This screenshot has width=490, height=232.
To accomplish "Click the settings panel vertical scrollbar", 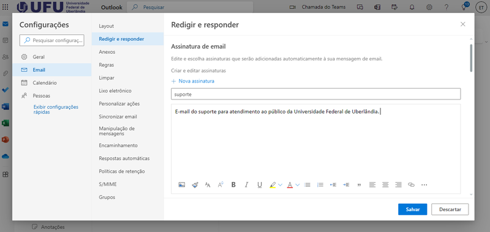I will (x=471, y=58).
